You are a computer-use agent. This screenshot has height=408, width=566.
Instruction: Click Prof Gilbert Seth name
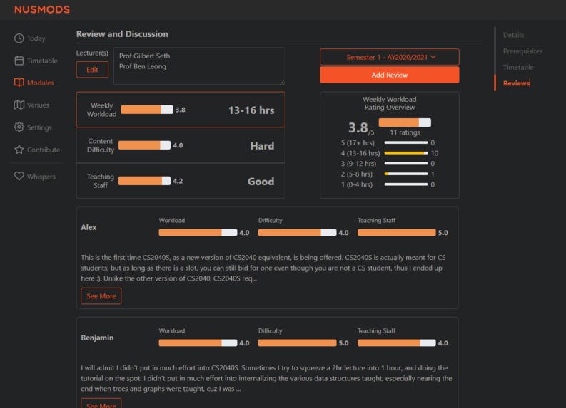(144, 56)
